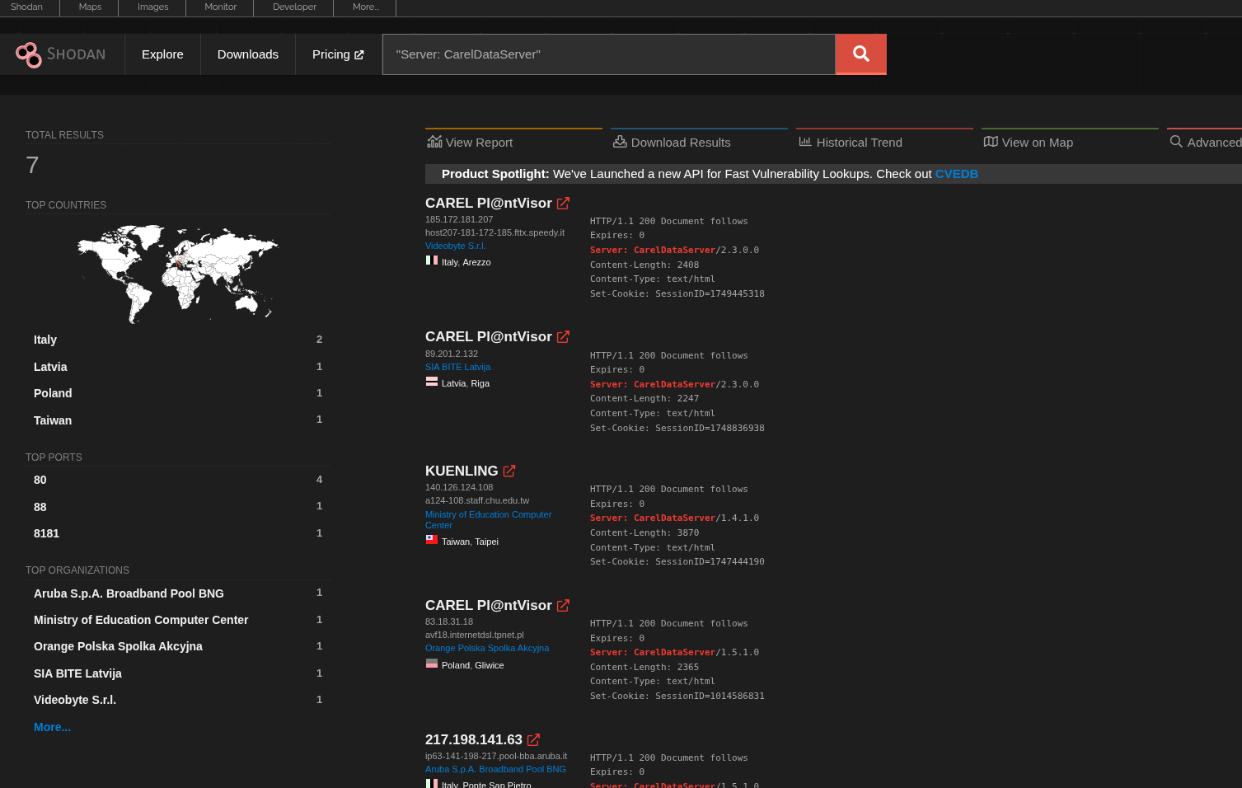
Task: Click the View on Map icon
Action: click(990, 141)
